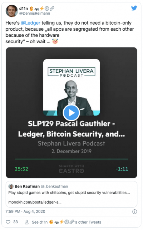
Task: Click the 7:59 PM Aug 4, 2020 timestamp
Action: point(25,211)
